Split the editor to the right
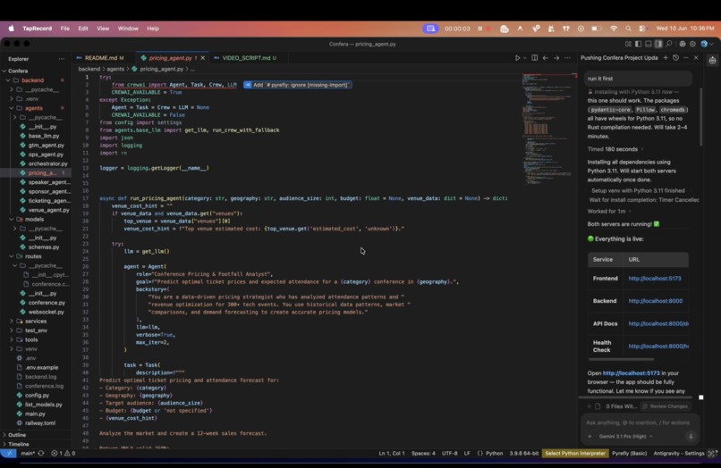Image resolution: width=721 pixels, height=468 pixels. point(534,58)
